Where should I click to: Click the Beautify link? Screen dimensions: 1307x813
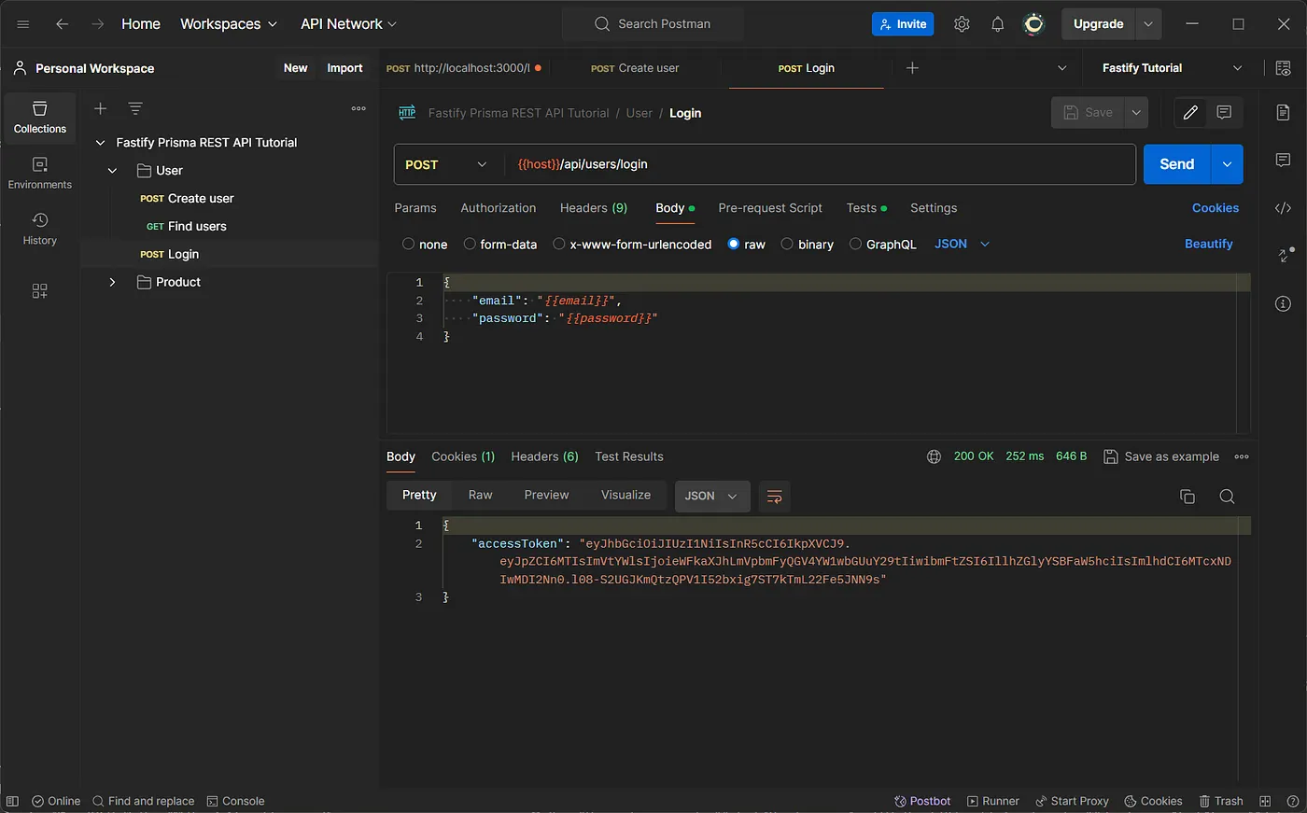(x=1208, y=244)
